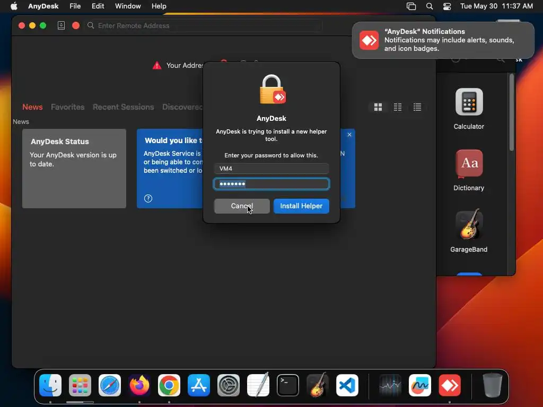This screenshot has width=543, height=407.
Task: Open the Apple menu
Action: 14,6
